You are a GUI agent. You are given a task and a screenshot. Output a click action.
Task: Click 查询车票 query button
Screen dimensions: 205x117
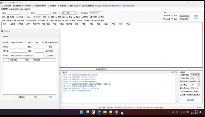196,17
